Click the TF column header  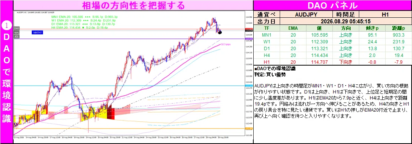pos(267,28)
